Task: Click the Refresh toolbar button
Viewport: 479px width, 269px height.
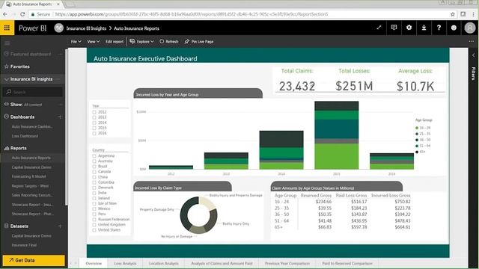Action: (x=169, y=42)
